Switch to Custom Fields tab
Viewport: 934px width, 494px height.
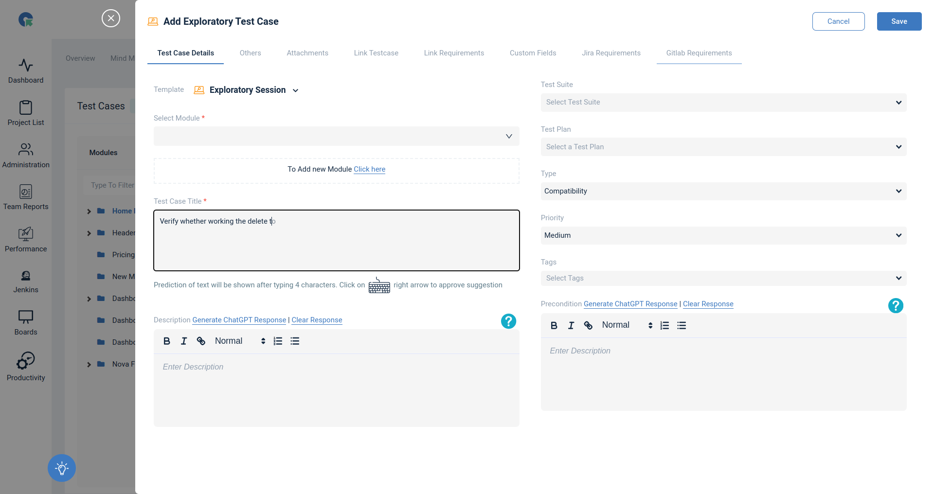pyautogui.click(x=533, y=53)
